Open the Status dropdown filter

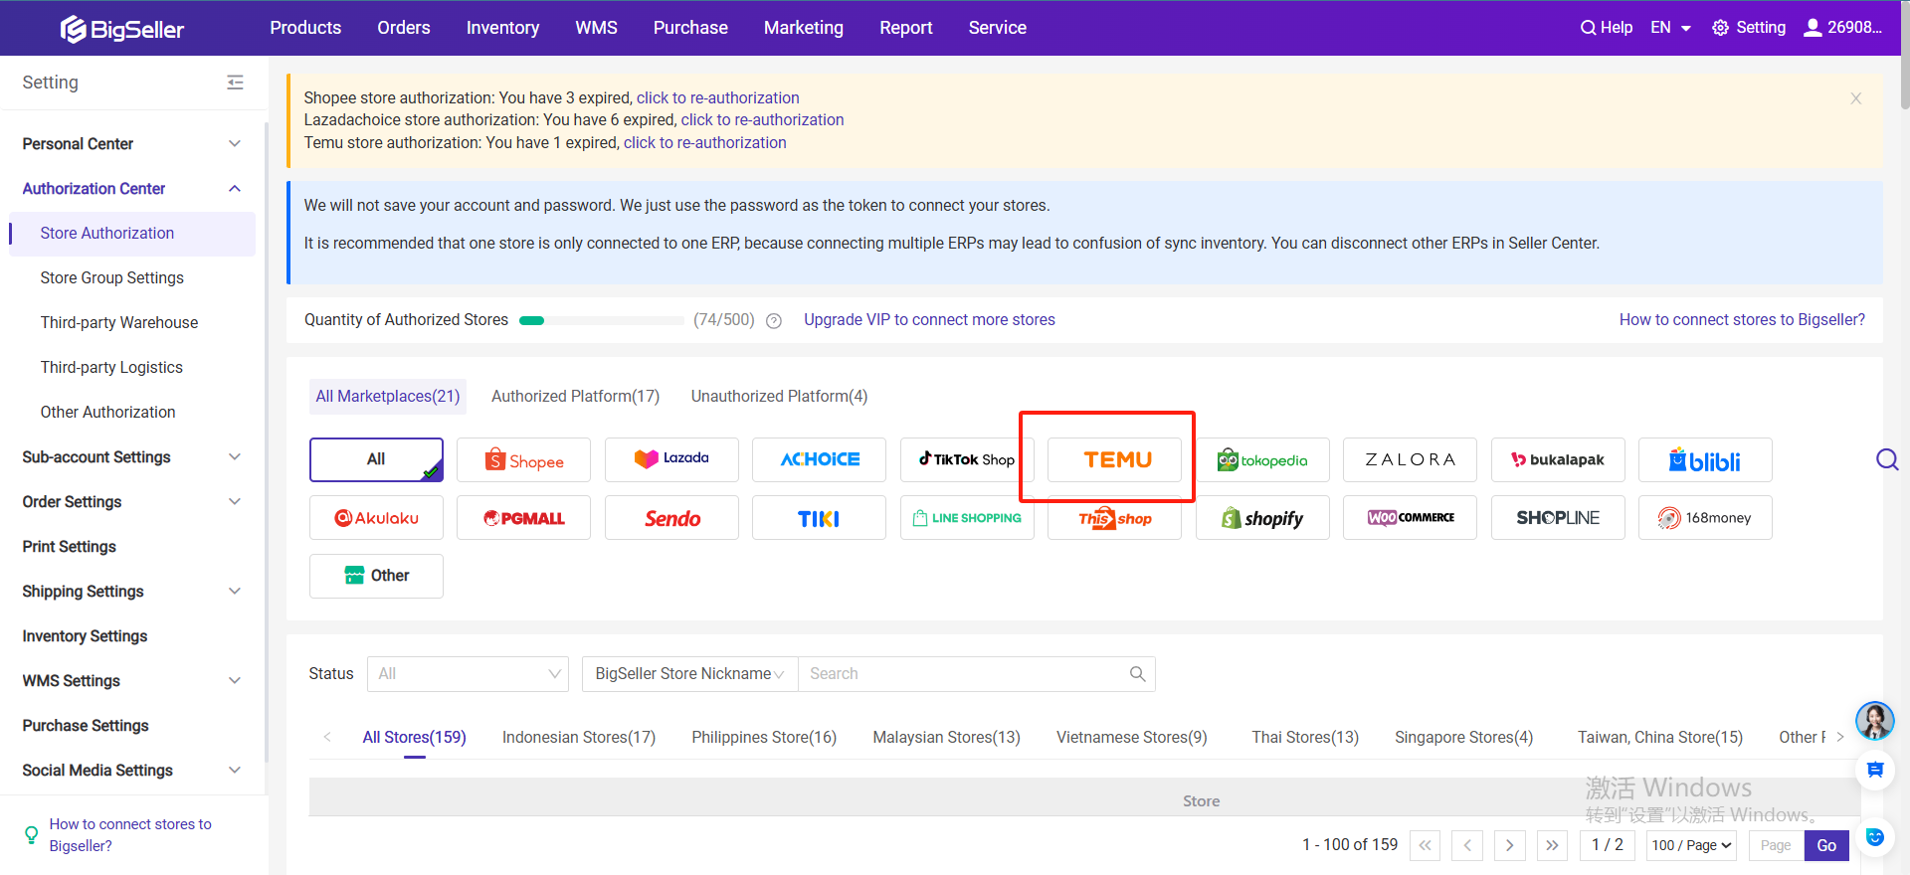[x=468, y=674]
